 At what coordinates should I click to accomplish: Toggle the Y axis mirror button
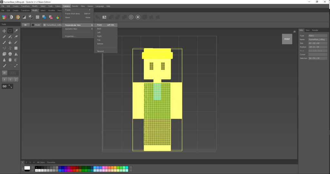click(x=10, y=80)
